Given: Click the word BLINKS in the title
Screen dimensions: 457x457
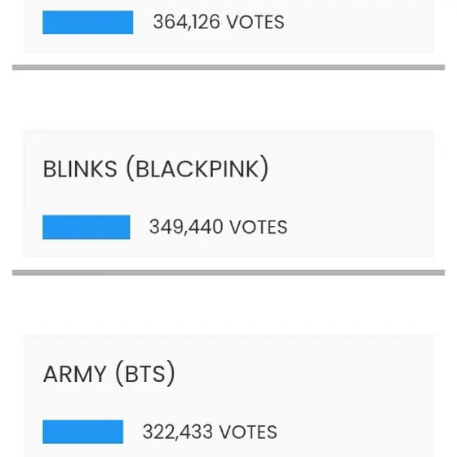Looking at the screenshot, I should pyautogui.click(x=80, y=169).
